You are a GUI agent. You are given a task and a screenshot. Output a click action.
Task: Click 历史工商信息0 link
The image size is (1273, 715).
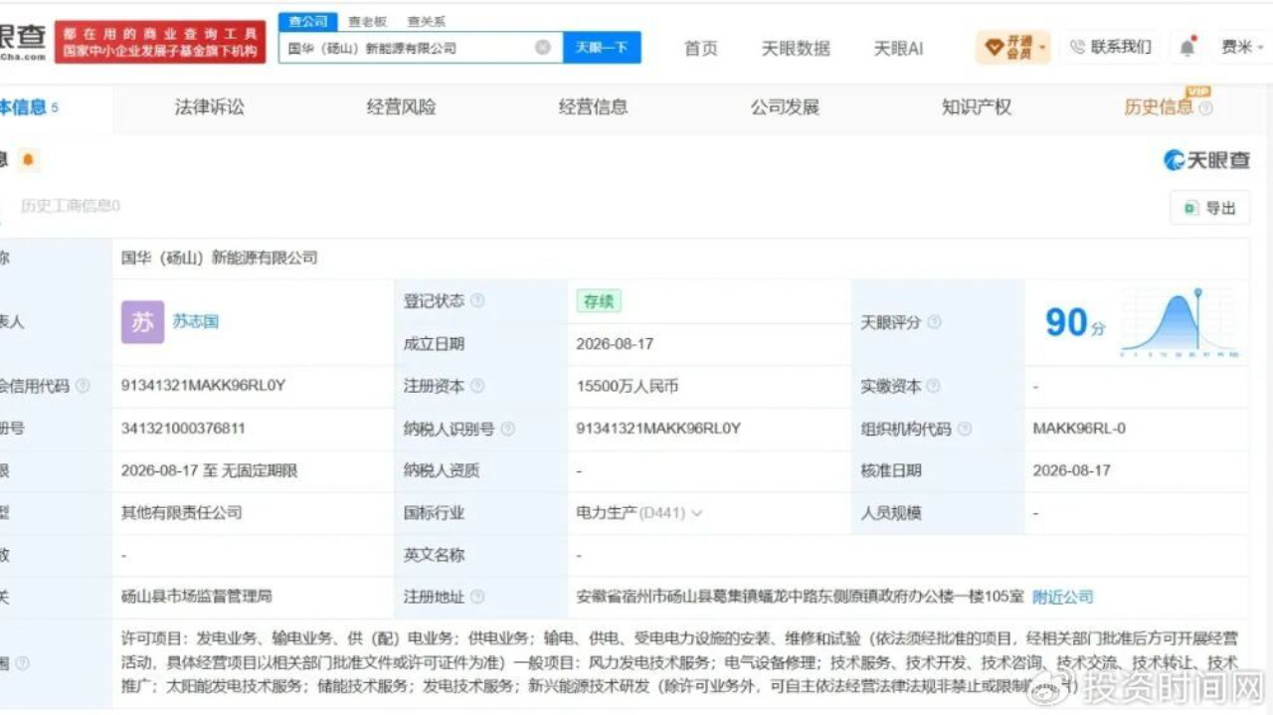pyautogui.click(x=71, y=206)
